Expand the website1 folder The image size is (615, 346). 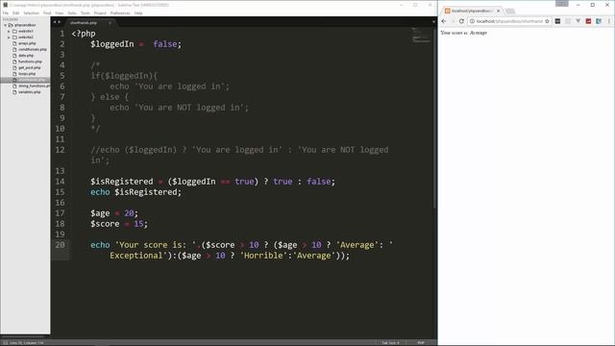point(9,31)
